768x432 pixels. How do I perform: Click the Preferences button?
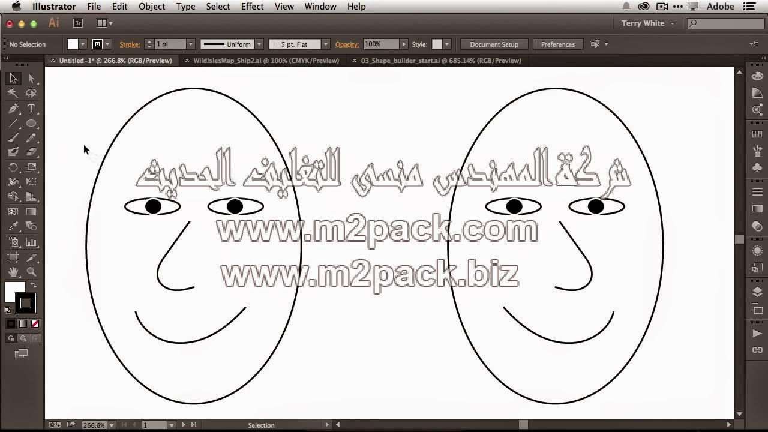coord(558,44)
